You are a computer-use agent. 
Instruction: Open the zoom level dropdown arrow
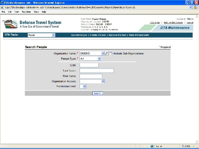pyautogui.click(x=194, y=146)
